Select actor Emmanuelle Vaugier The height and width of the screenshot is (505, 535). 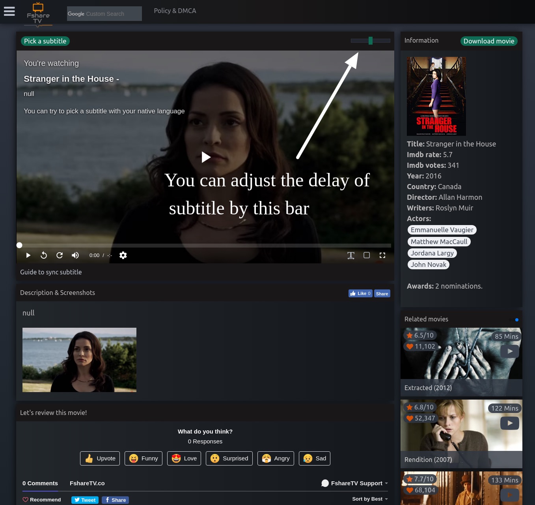pos(442,230)
